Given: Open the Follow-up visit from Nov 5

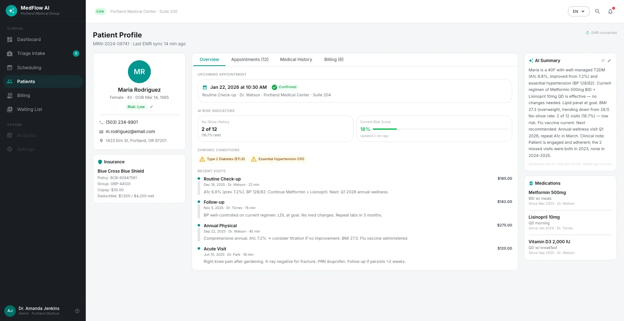Looking at the screenshot, I should 355,209.
